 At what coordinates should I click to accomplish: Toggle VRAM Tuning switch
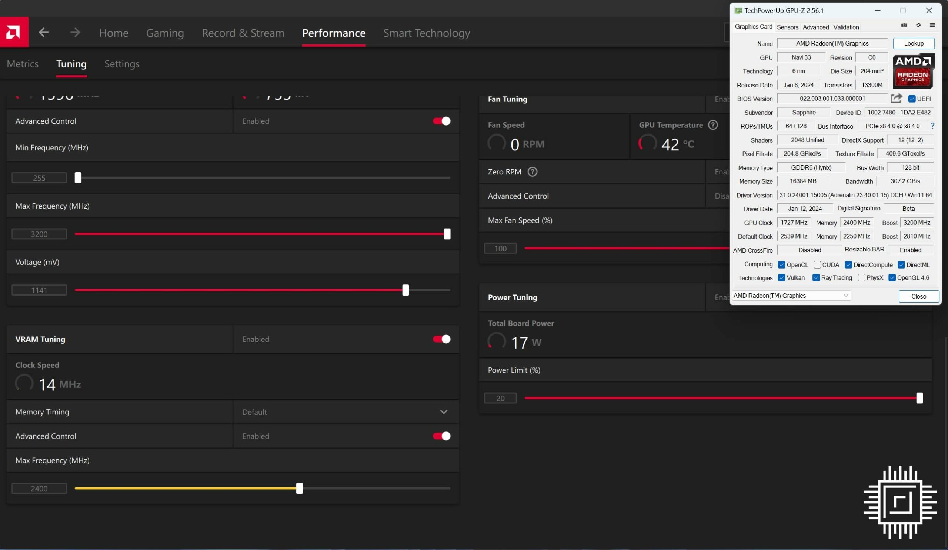(x=441, y=339)
